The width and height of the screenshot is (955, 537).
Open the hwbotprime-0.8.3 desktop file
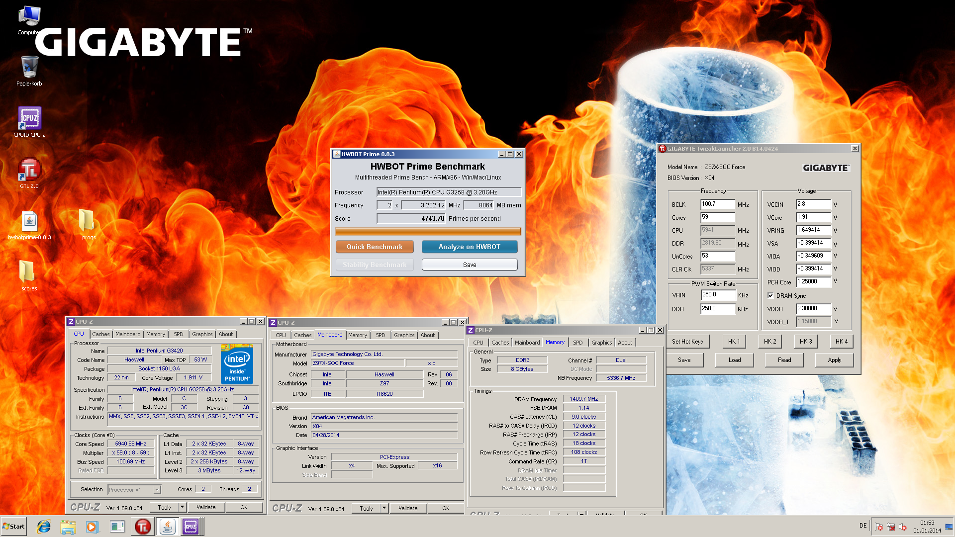[x=29, y=225]
